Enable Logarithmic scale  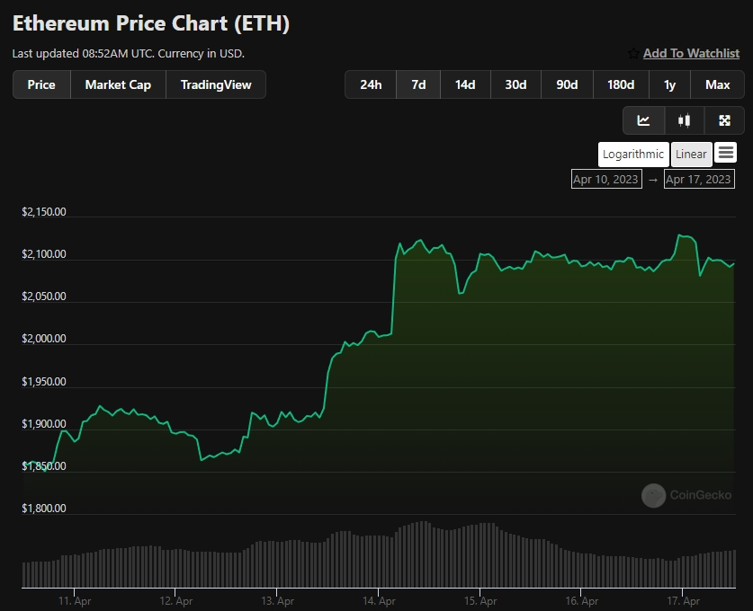(x=632, y=155)
